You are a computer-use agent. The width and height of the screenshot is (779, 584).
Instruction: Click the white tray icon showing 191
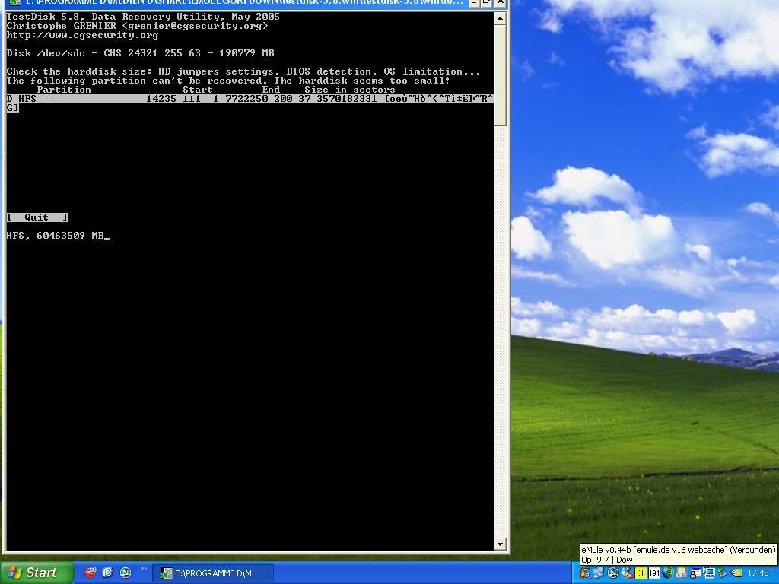point(654,573)
